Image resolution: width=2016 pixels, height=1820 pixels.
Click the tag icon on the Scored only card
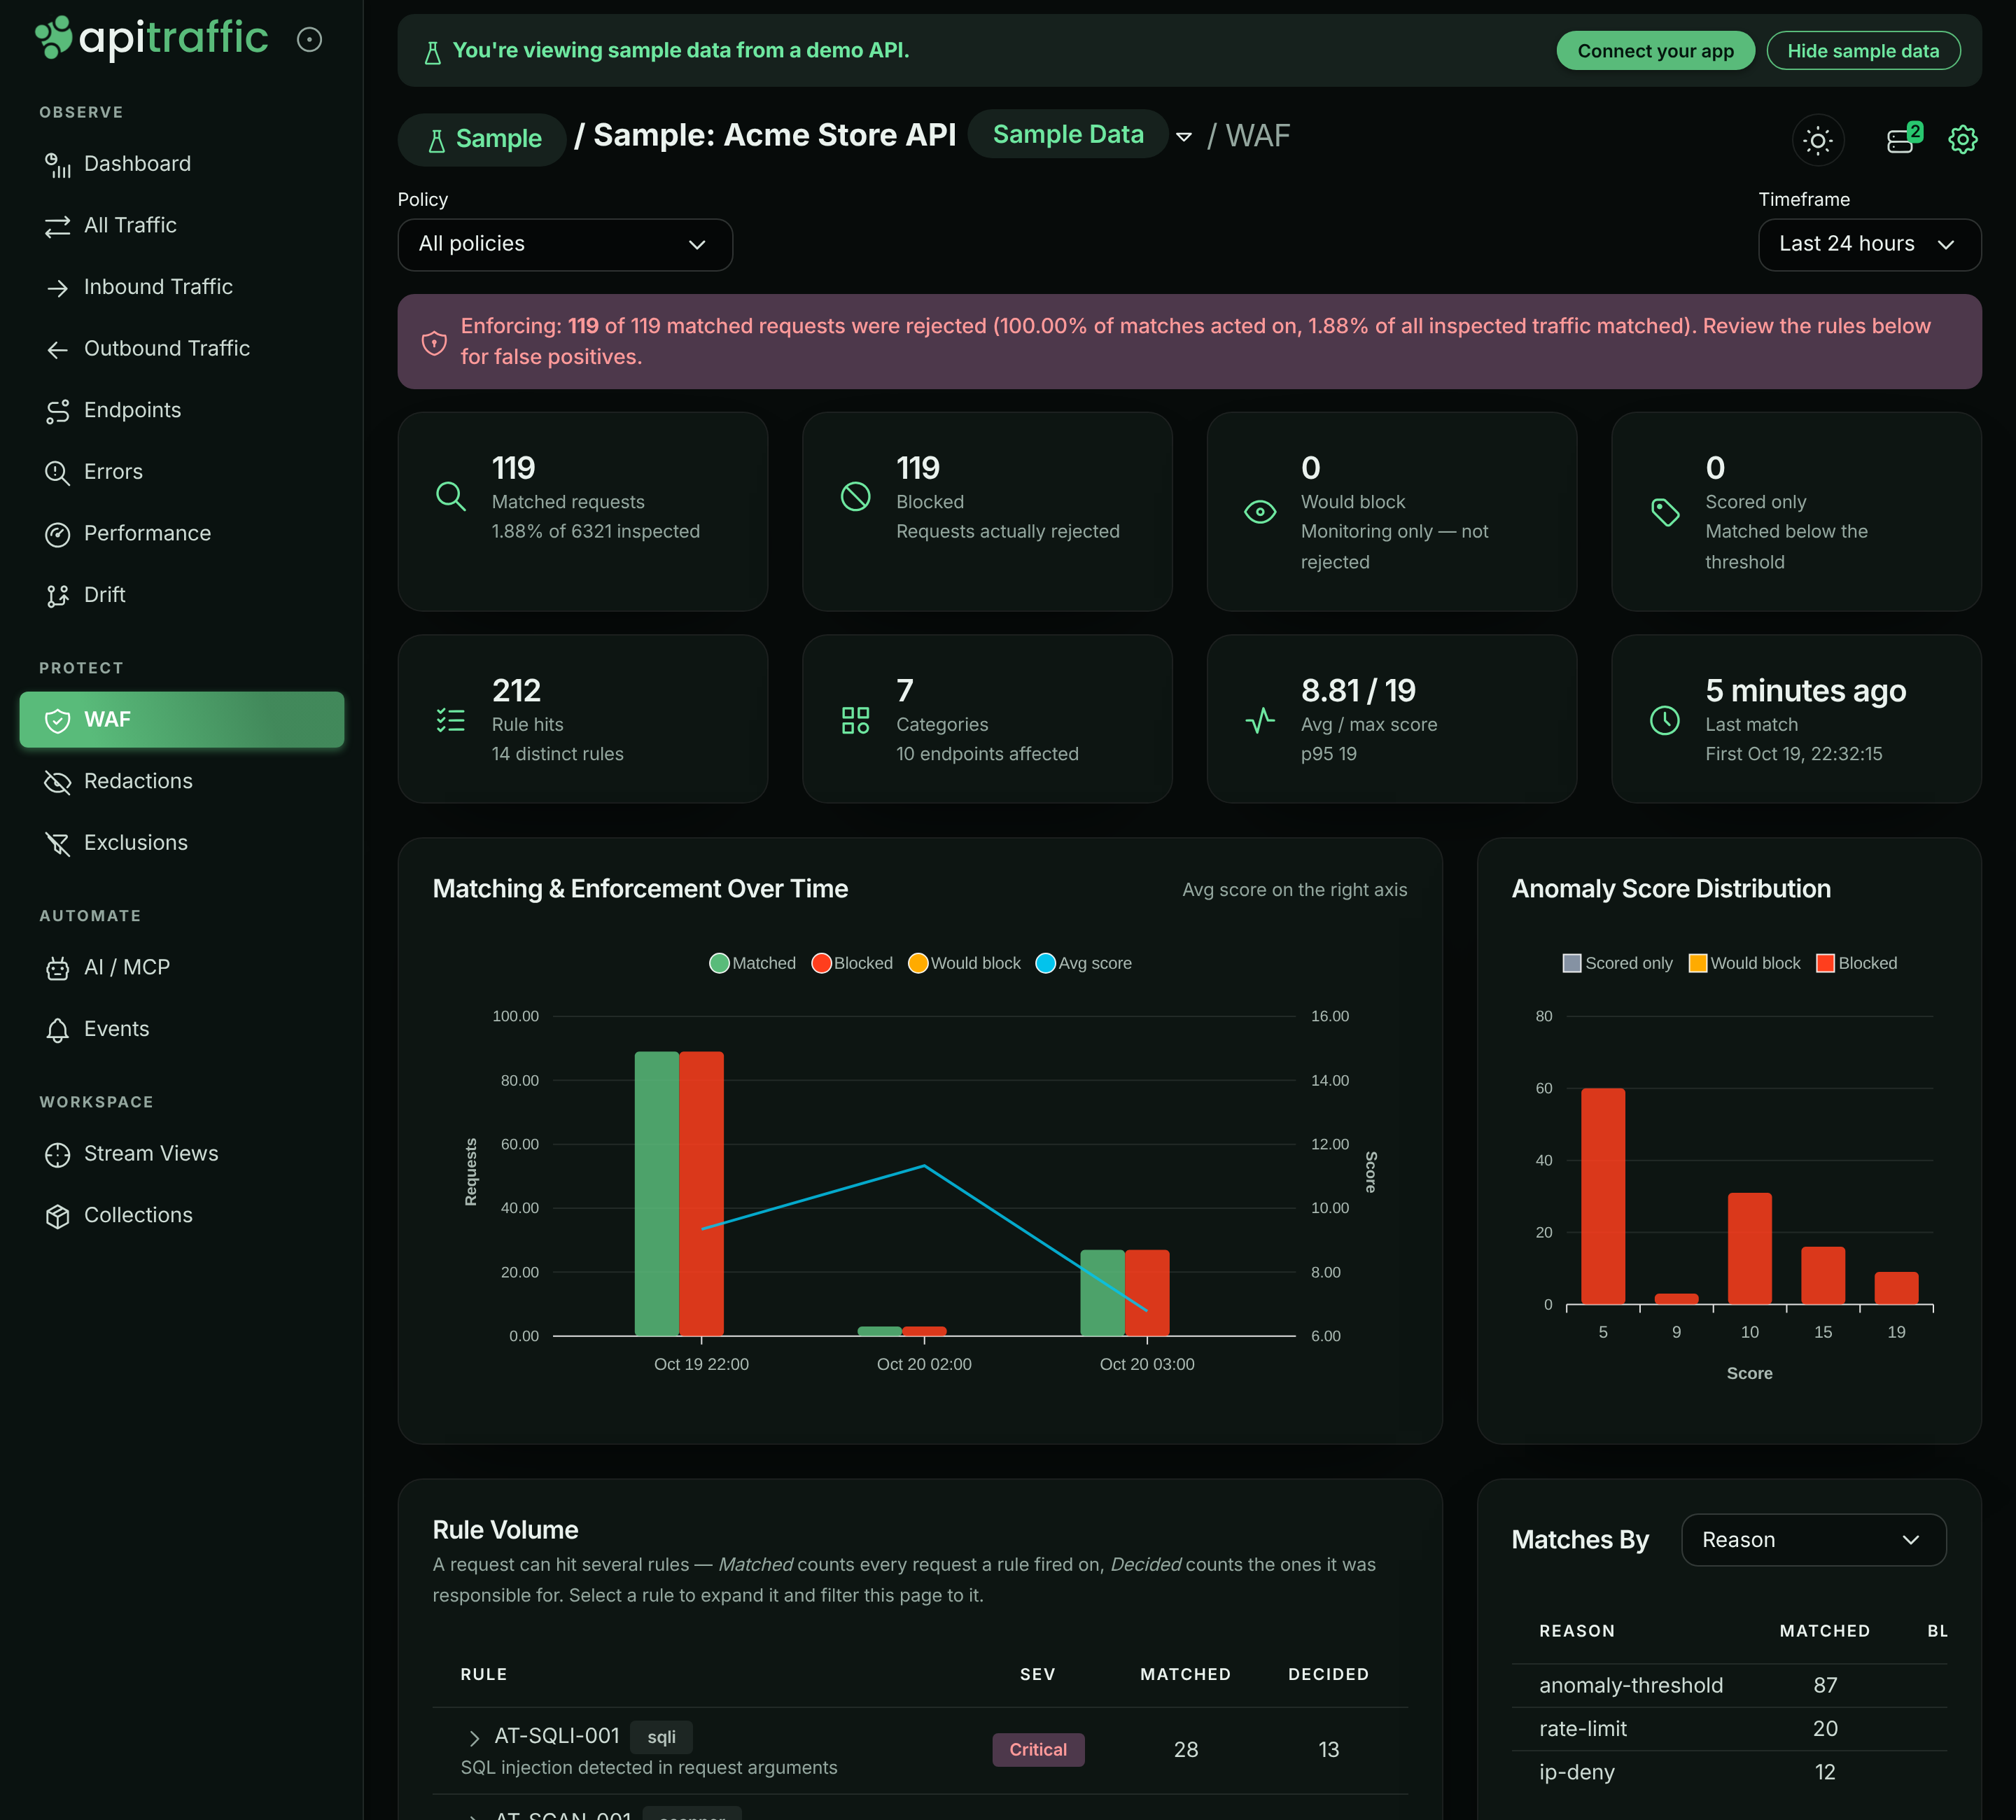[x=1665, y=512]
